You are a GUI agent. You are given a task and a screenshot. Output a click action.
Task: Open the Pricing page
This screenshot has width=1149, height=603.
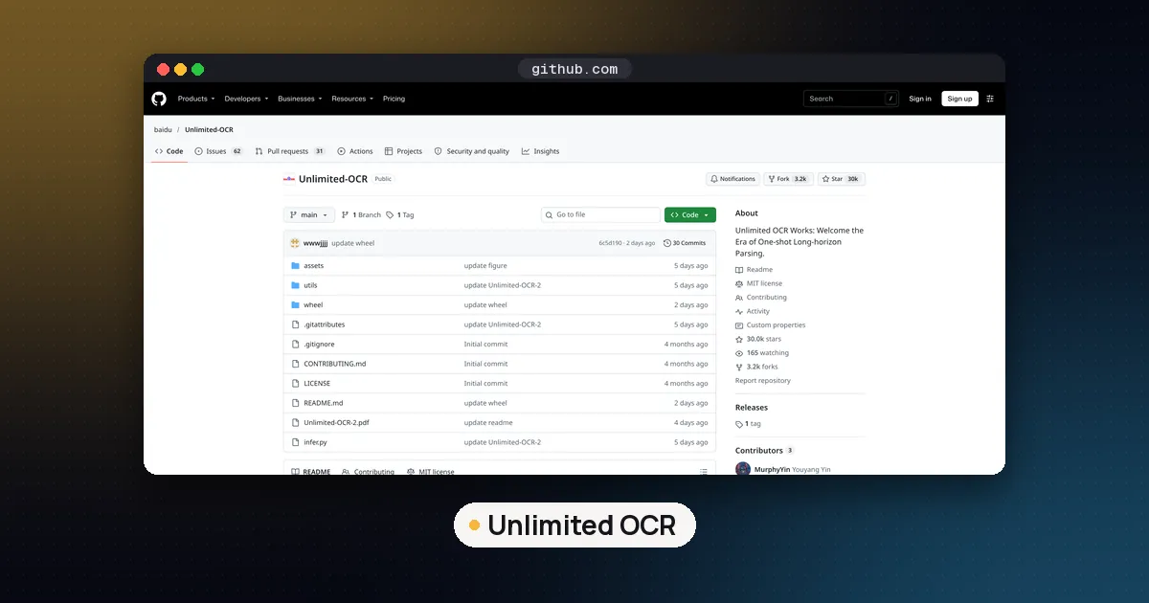(394, 99)
